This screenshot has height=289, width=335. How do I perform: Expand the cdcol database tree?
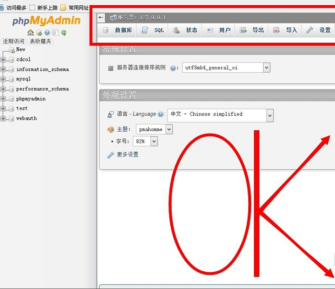[x=3, y=60]
